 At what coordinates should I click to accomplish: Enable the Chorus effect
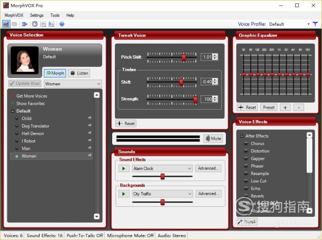click(x=246, y=143)
